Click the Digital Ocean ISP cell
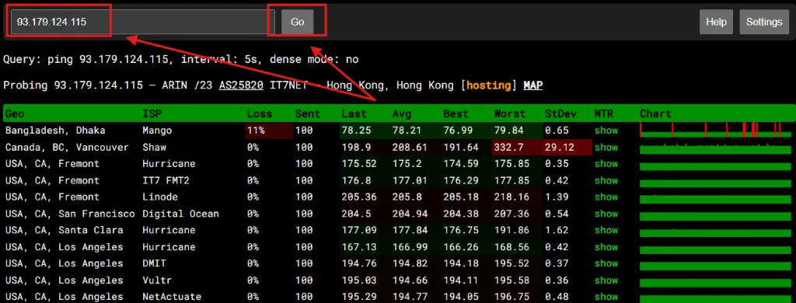The height and width of the screenshot is (303, 796). coord(180,214)
